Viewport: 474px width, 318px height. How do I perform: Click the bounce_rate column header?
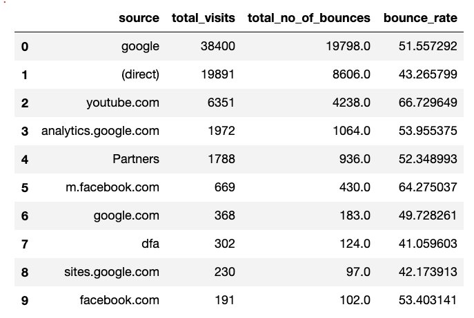[x=420, y=18]
